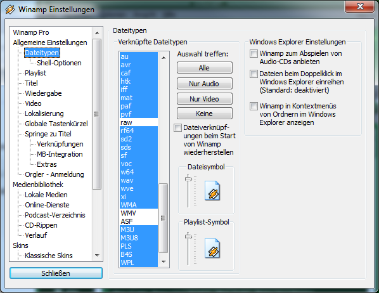Select Orgler - Anmeldung entry

pyautogui.click(x=55, y=174)
